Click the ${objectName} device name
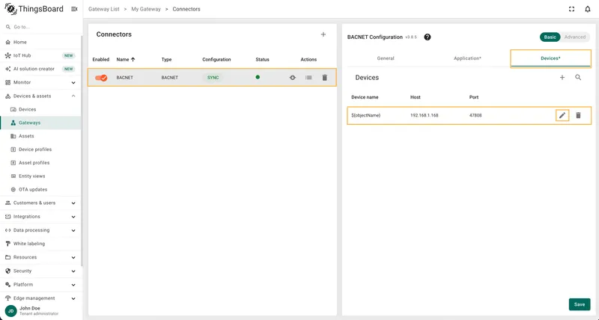599x320 pixels. pos(366,115)
